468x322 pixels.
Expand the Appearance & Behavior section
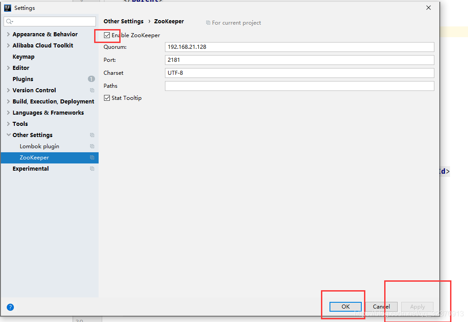(9, 34)
